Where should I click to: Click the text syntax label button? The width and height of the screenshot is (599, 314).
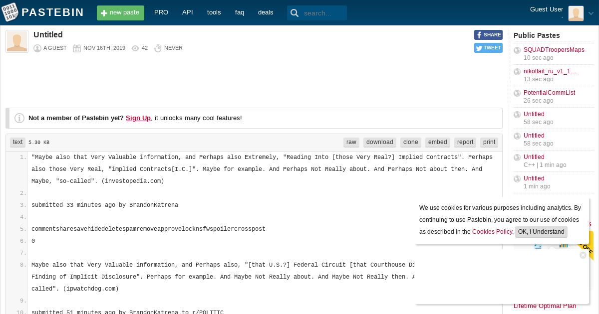(17, 143)
